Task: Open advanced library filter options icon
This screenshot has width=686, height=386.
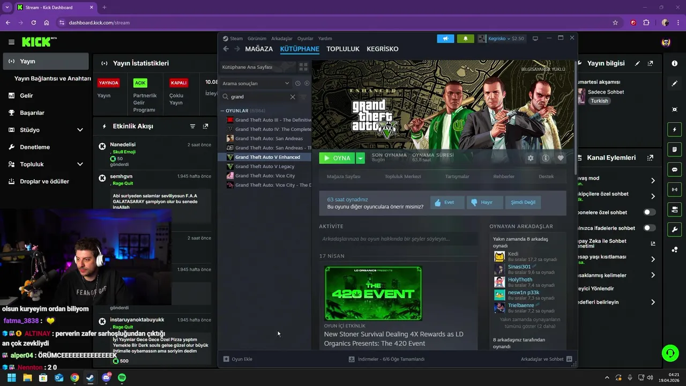Action: point(303,97)
